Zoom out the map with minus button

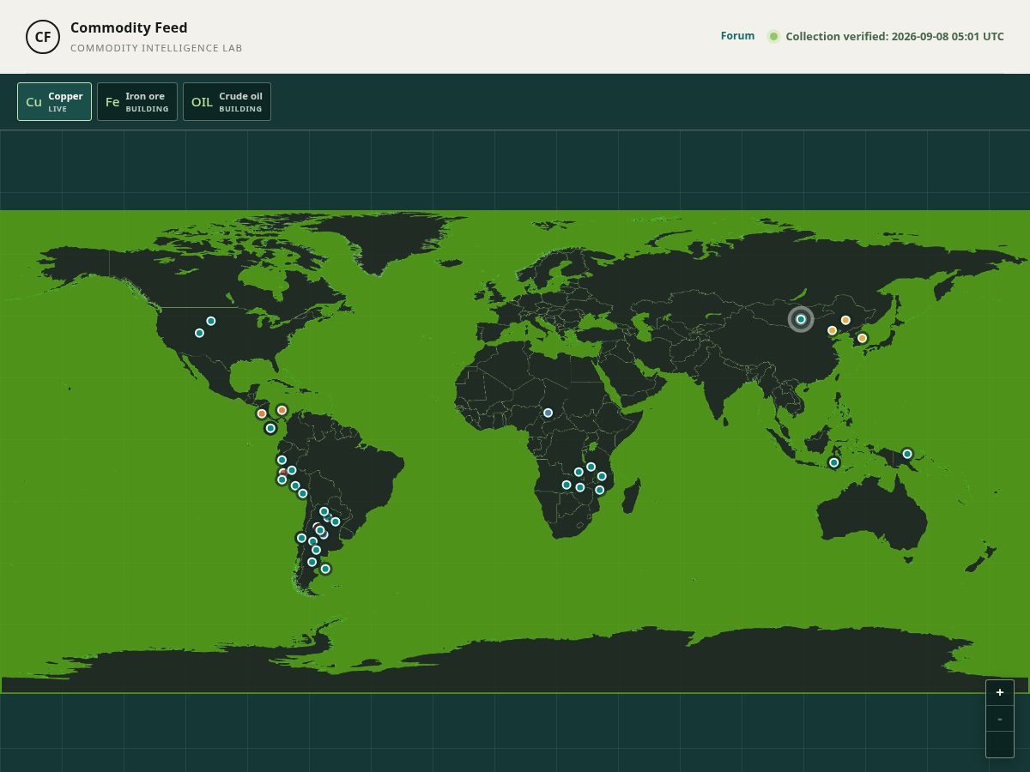pyautogui.click(x=1000, y=718)
